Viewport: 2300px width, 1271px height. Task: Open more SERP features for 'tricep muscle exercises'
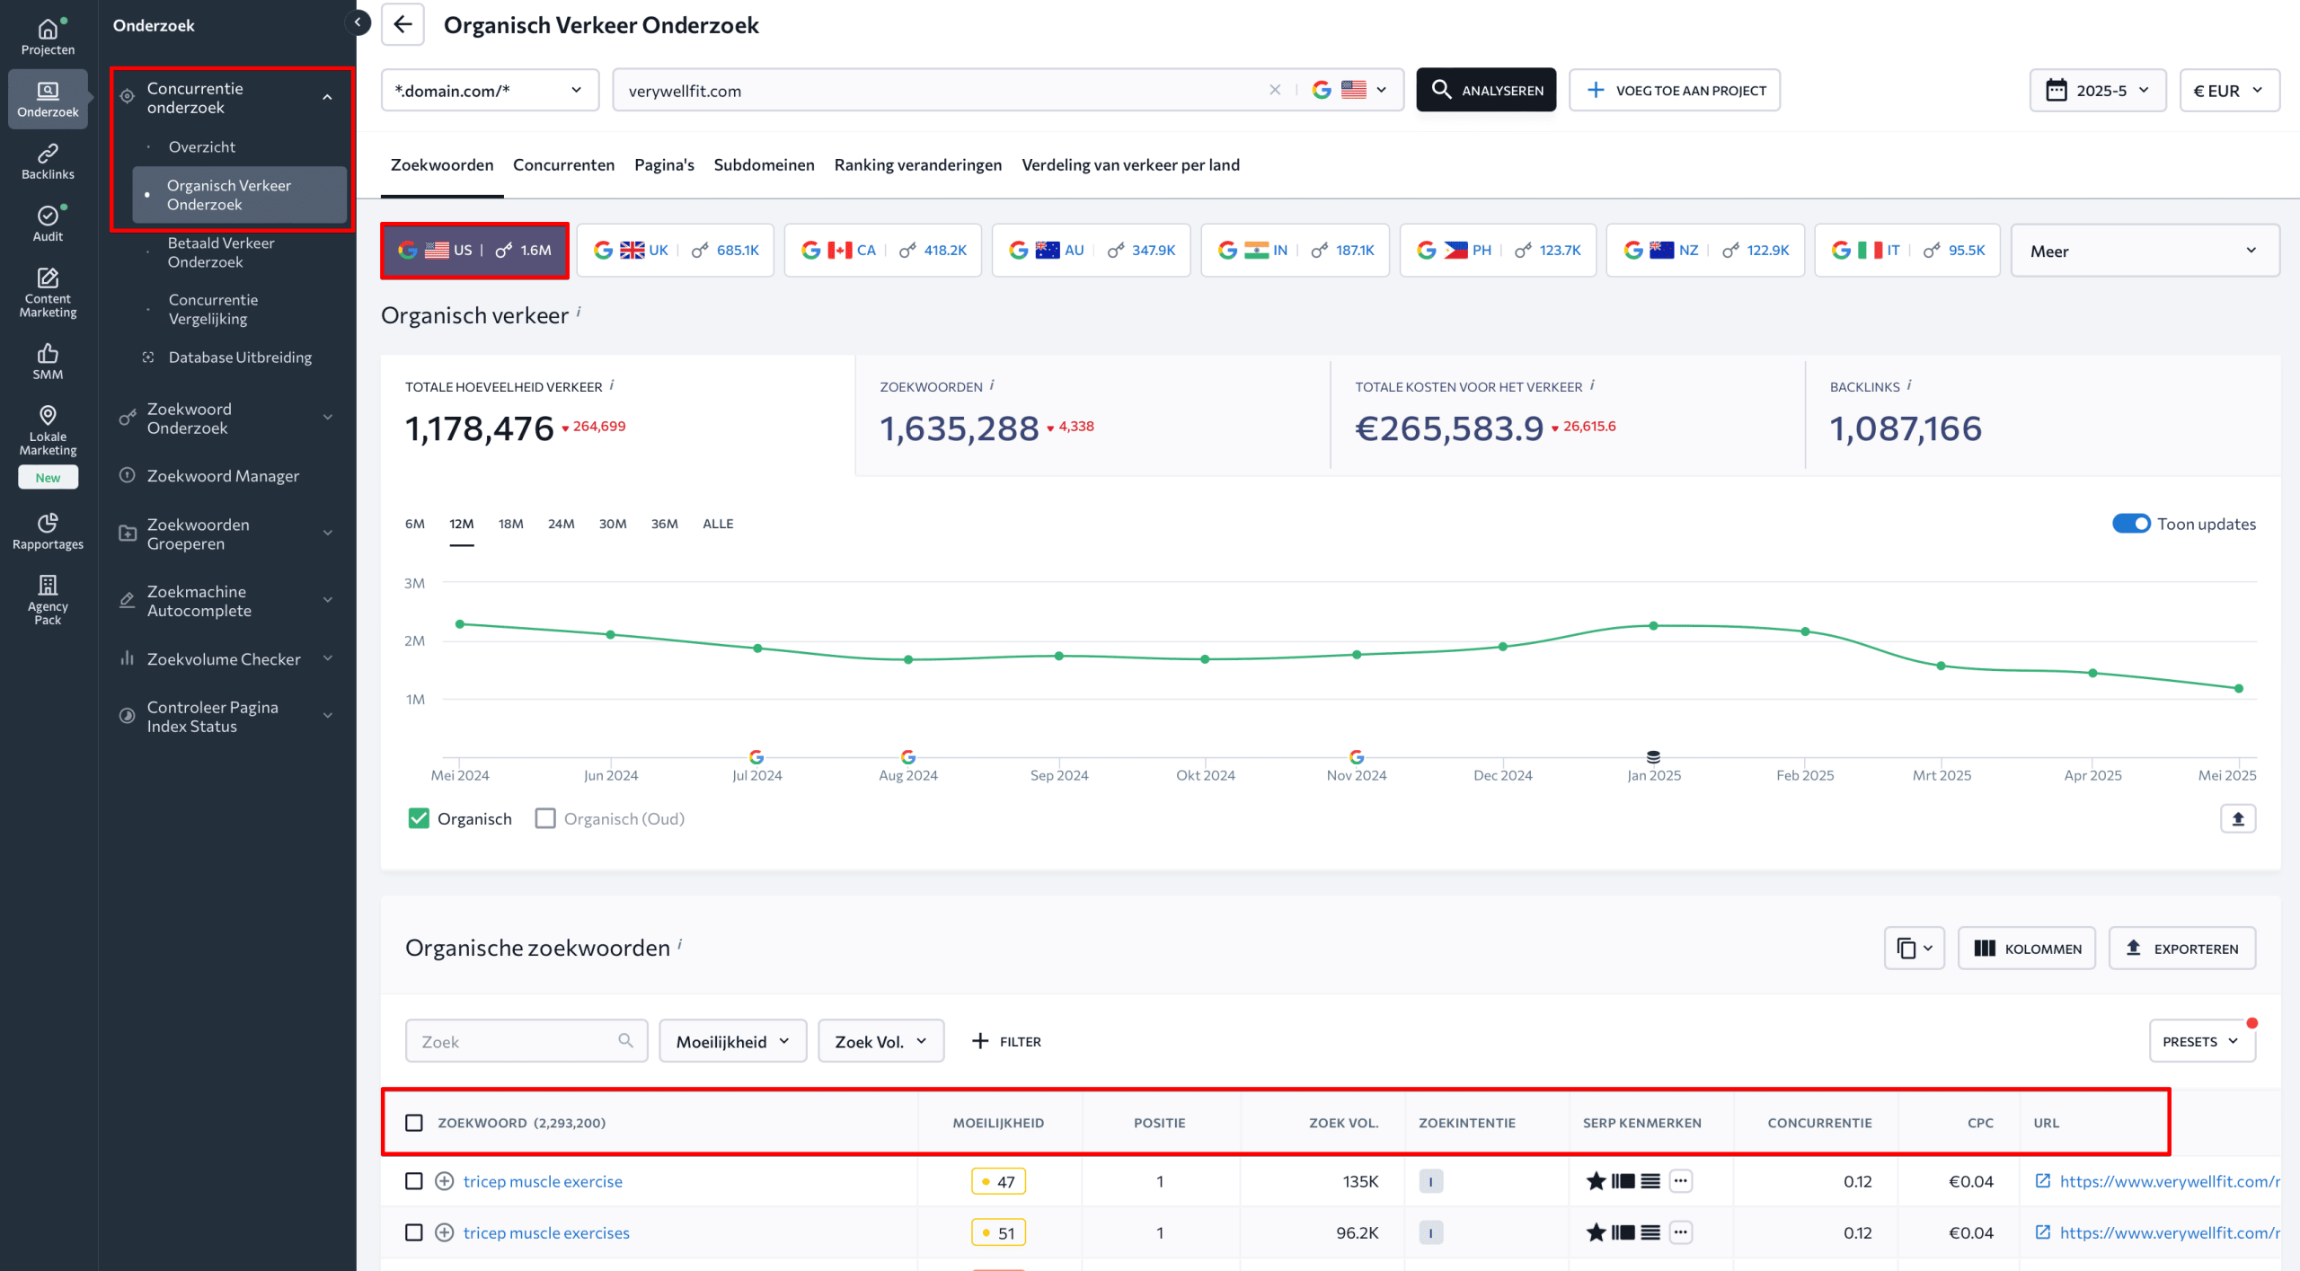(x=1680, y=1232)
